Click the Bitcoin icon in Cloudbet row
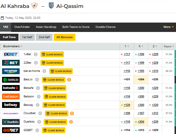The image size is (176, 134). pos(72,113)
